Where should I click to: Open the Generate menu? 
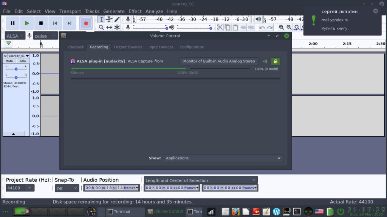114,11
